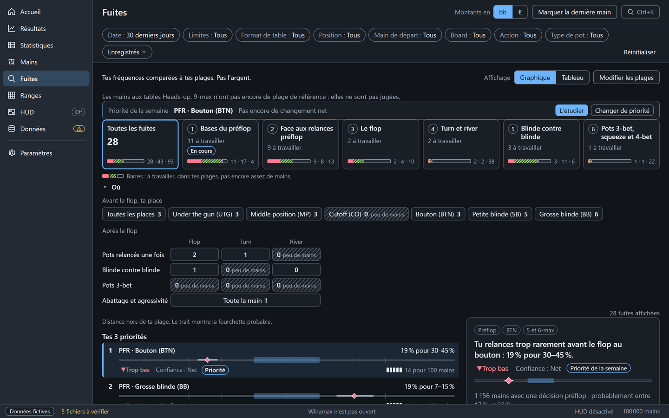Toggle the HUD Off switch
This screenshot has width=669, height=418.
(79, 112)
